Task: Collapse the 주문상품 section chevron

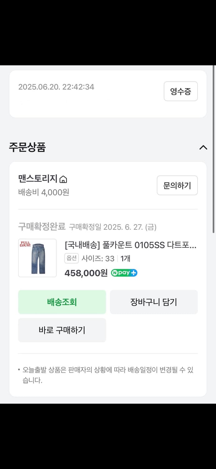Action: [x=203, y=147]
